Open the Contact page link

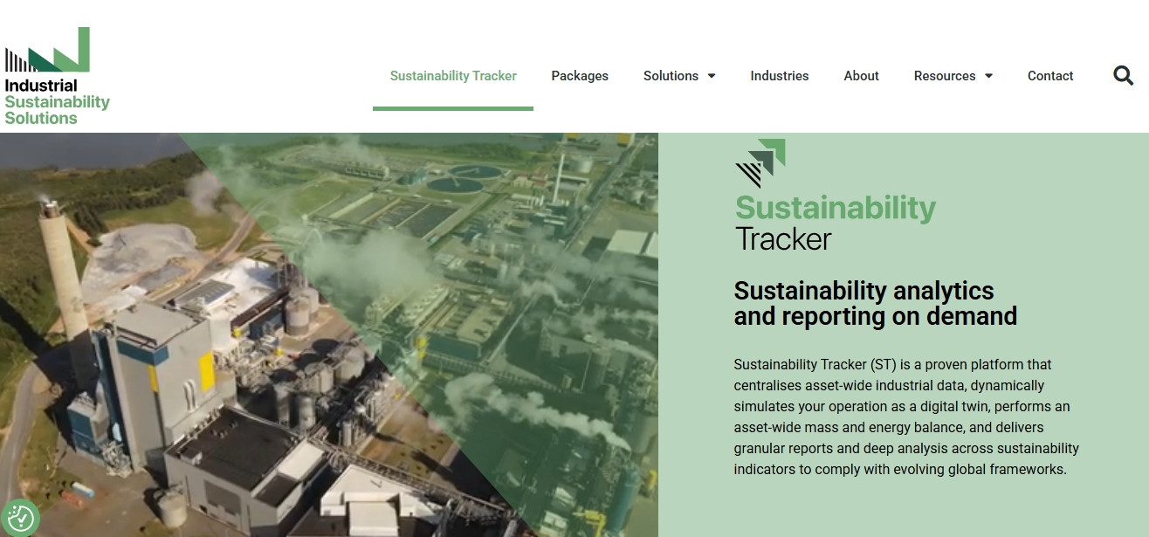(x=1050, y=76)
